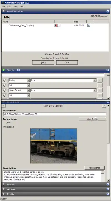Click the Asset Details vertical scrollbar
Viewport: 111px width, 201px height.
point(108,143)
